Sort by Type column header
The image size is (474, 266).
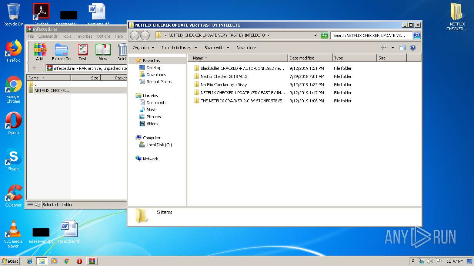coord(354,58)
